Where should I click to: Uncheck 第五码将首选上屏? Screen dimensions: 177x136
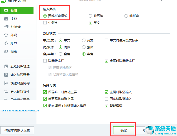tap(45, 99)
